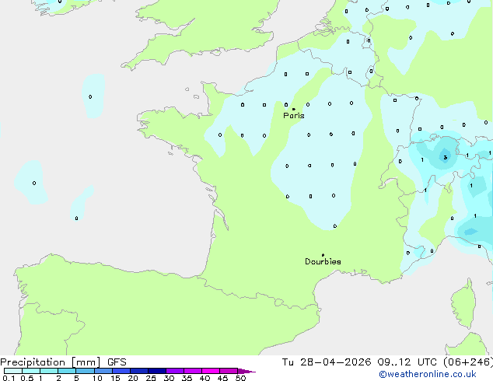The image size is (493, 381).
Task: Pick the 30–35 mm purple legend swatch
Action: pos(175,371)
